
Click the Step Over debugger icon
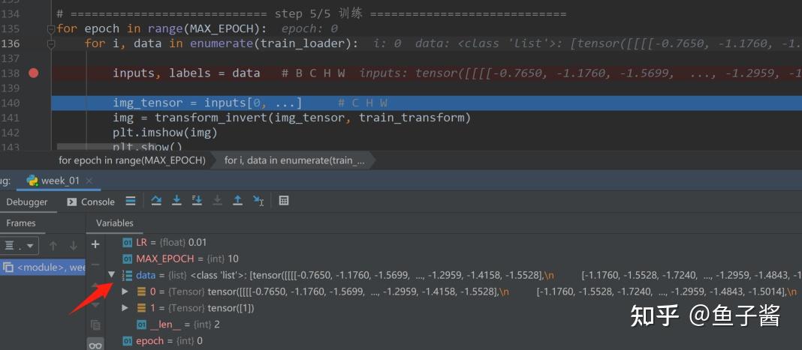(156, 201)
